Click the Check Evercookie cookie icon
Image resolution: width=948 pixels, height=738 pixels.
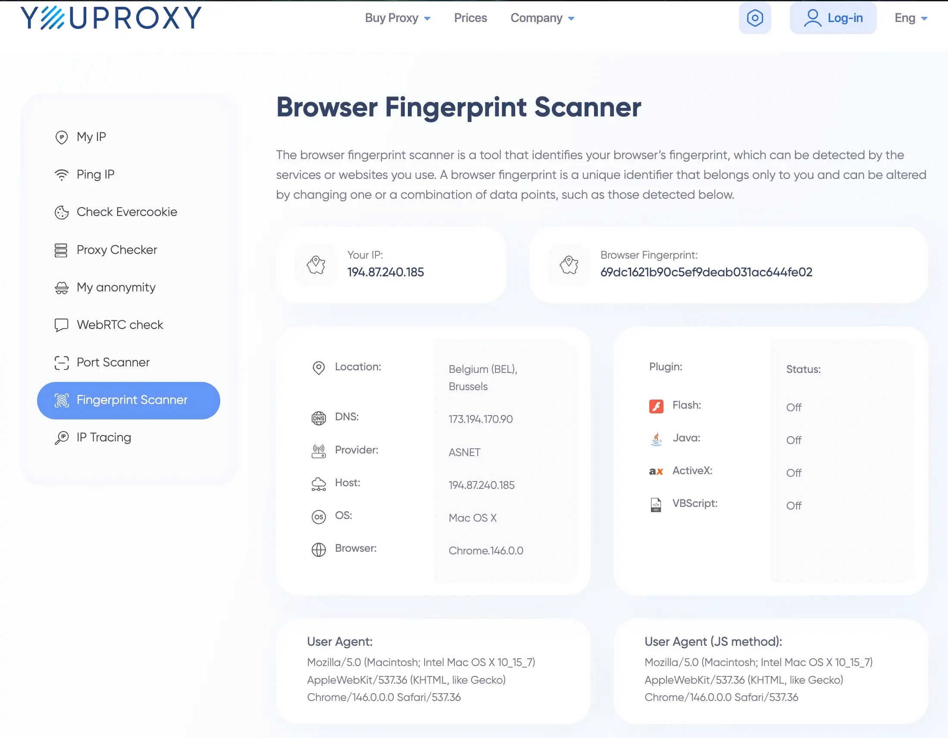(x=62, y=212)
